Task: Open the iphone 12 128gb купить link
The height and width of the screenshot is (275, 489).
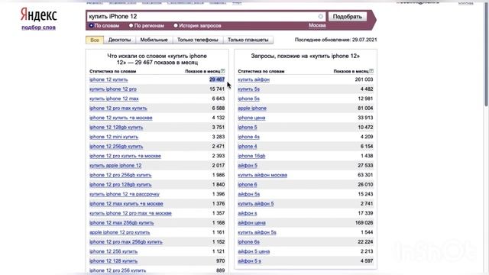Action: [116, 128]
